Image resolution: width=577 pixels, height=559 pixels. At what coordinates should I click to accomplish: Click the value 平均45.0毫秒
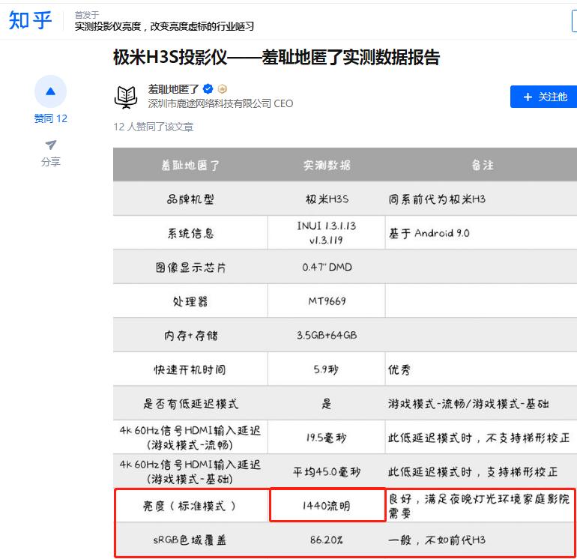(327, 472)
